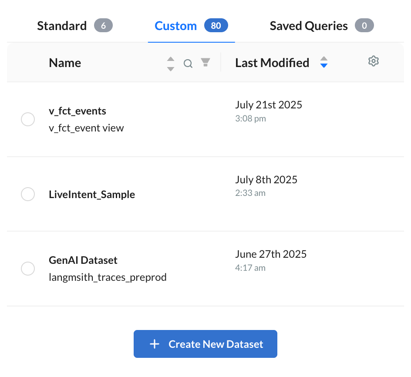This screenshot has width=411, height=377.
Task: Open the Custom datasets tab
Action: pos(175,26)
